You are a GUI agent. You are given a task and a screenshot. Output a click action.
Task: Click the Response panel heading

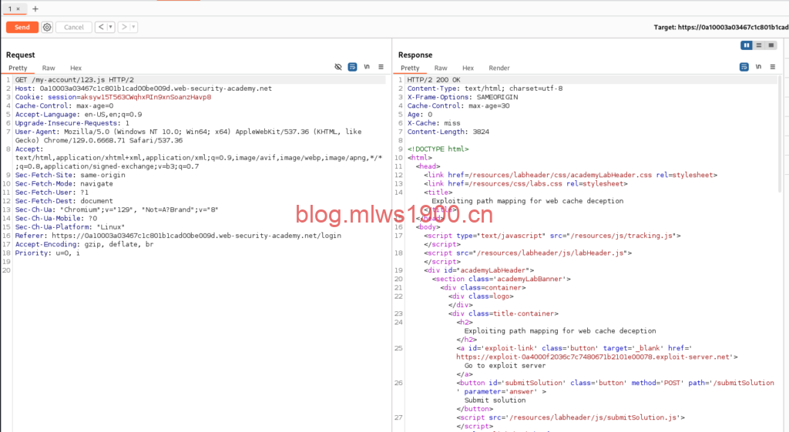coord(415,55)
